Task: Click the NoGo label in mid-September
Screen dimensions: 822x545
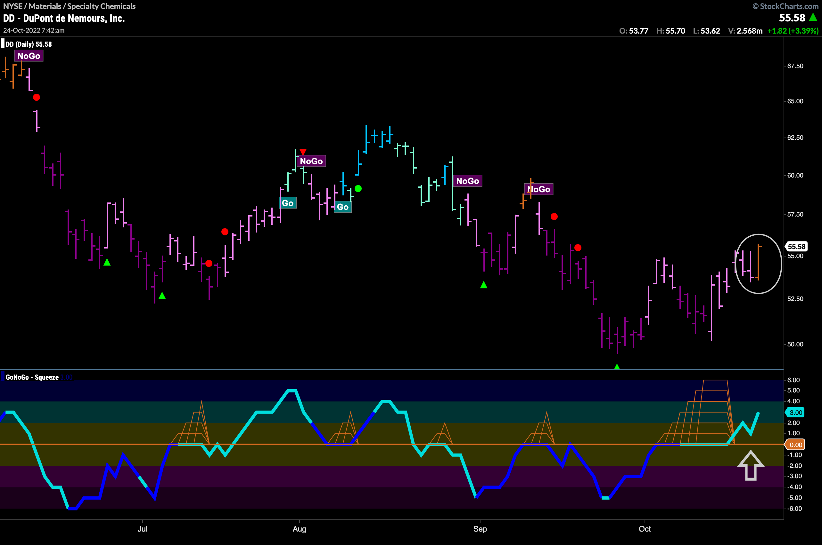Action: (x=538, y=189)
